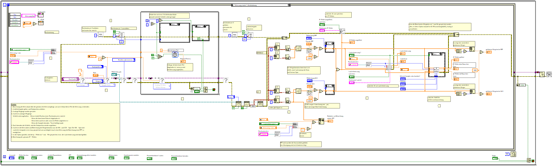The height and width of the screenshot is (167, 553).
Task: Click the Messung läuft local variable
Action: coord(29,16)
